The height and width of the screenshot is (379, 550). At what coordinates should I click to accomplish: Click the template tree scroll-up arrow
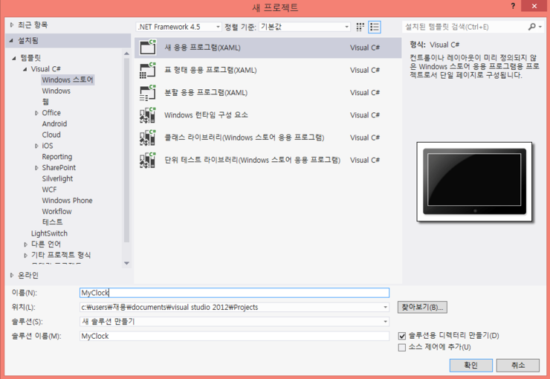126,54
